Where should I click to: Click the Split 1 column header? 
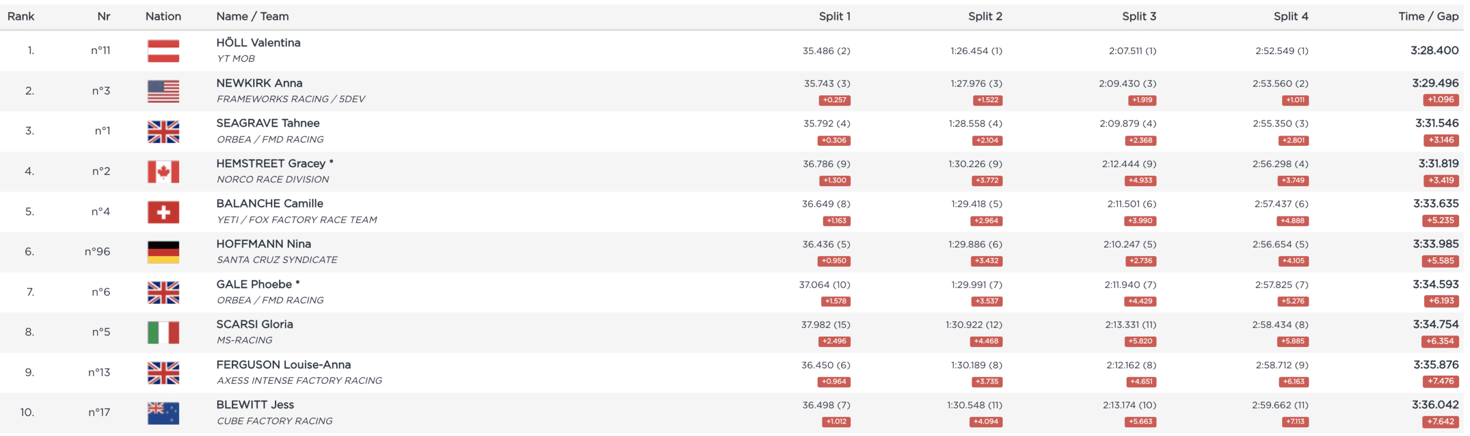(x=834, y=17)
